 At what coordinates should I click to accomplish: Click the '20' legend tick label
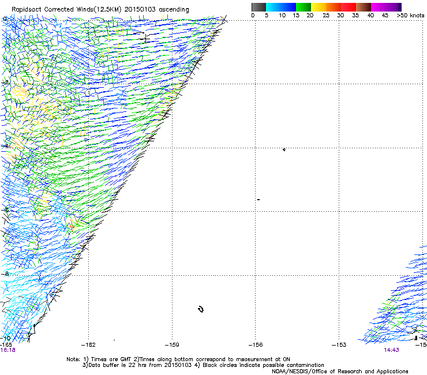310,16
